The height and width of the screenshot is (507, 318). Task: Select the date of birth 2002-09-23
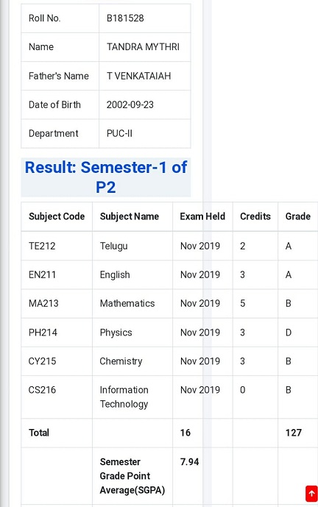tap(130, 104)
